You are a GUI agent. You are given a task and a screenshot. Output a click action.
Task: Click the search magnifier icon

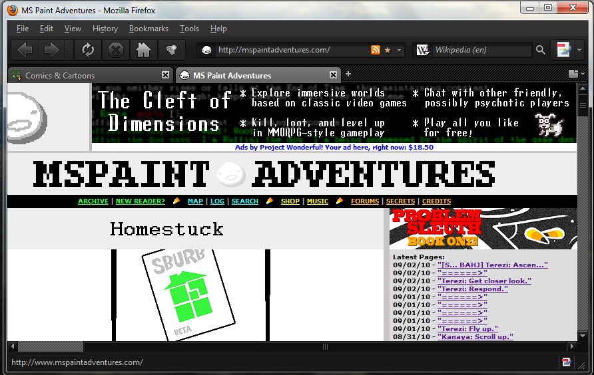coord(540,50)
